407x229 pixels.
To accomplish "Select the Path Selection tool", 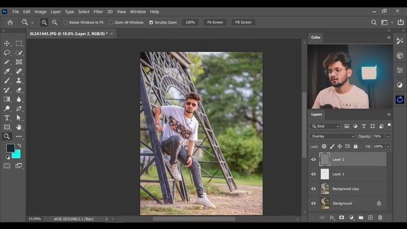I will [18, 118].
